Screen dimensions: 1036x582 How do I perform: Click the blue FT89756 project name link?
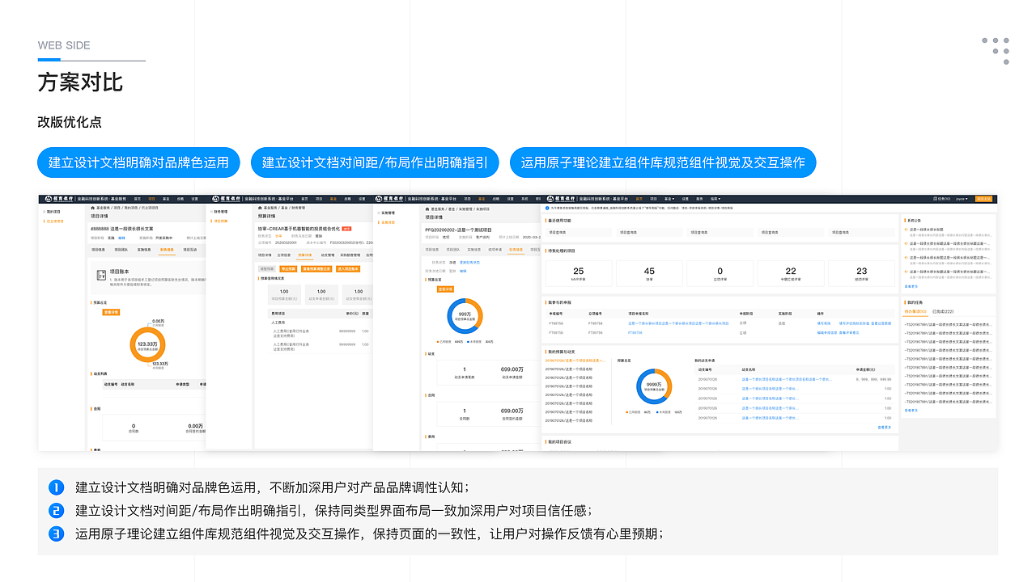[x=635, y=332]
